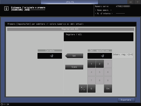Click the N. d'interno left arrow

click(95, 13)
